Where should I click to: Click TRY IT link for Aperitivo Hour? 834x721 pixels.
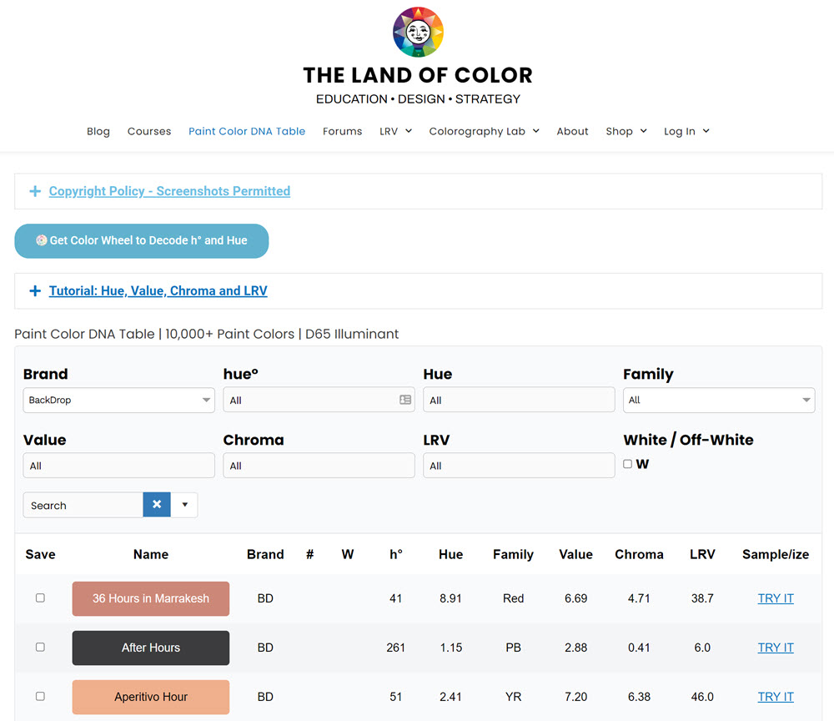click(775, 697)
